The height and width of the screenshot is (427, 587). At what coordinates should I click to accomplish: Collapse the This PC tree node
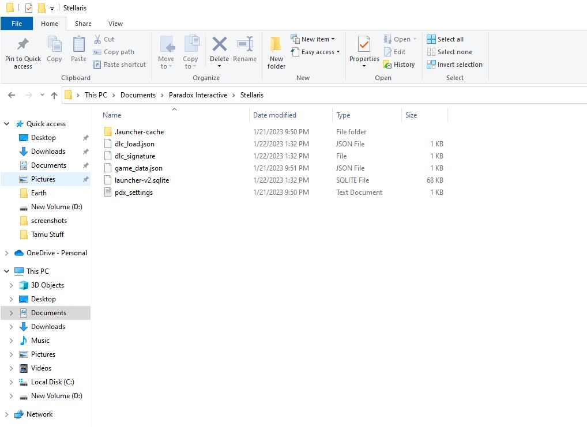[7, 271]
